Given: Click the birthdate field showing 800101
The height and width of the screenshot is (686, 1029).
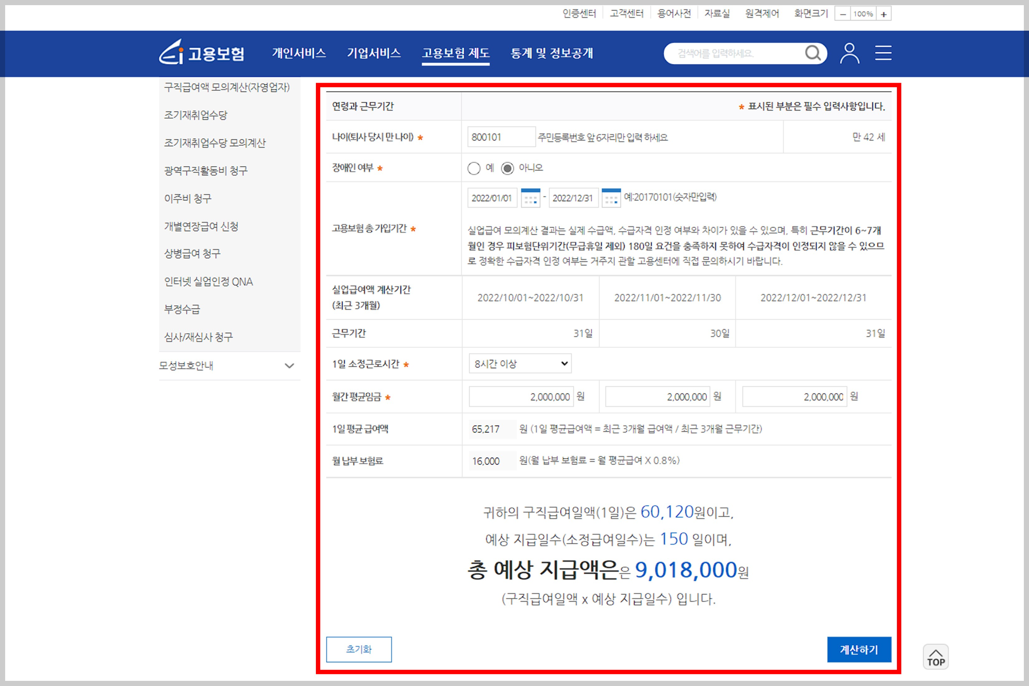Looking at the screenshot, I should (501, 137).
